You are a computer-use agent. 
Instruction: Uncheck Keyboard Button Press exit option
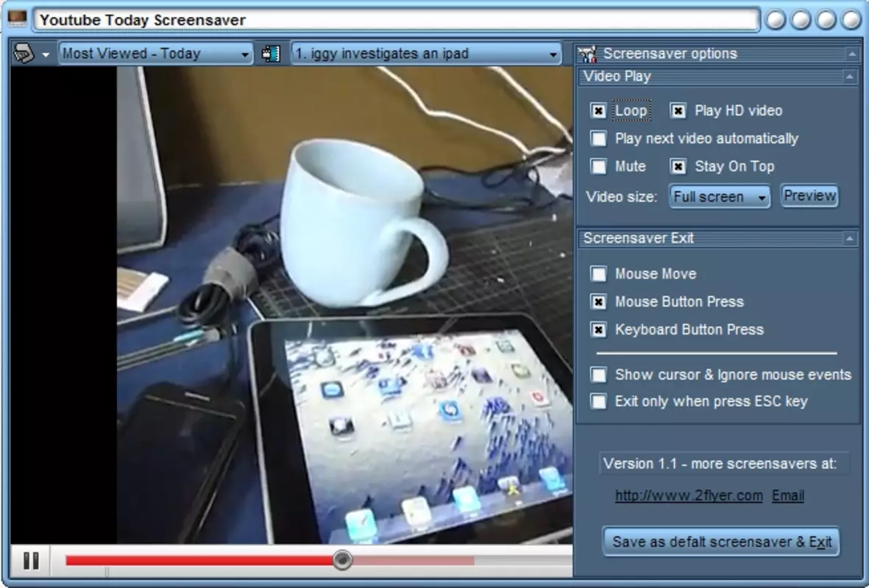[x=598, y=330]
